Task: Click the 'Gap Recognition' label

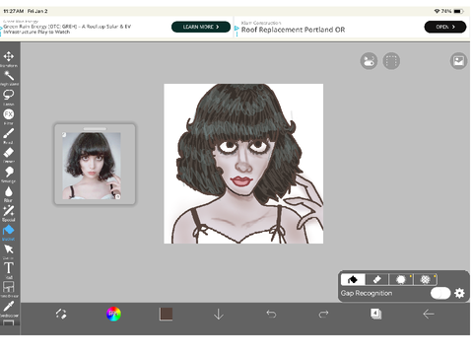Action: [367, 293]
